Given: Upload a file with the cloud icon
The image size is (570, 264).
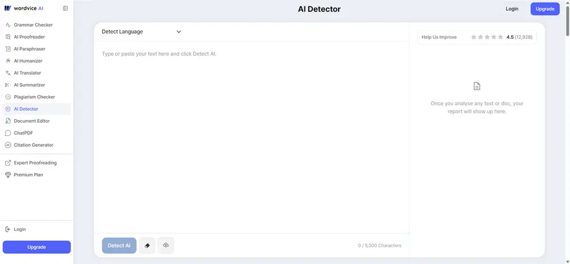Looking at the screenshot, I should (x=166, y=245).
